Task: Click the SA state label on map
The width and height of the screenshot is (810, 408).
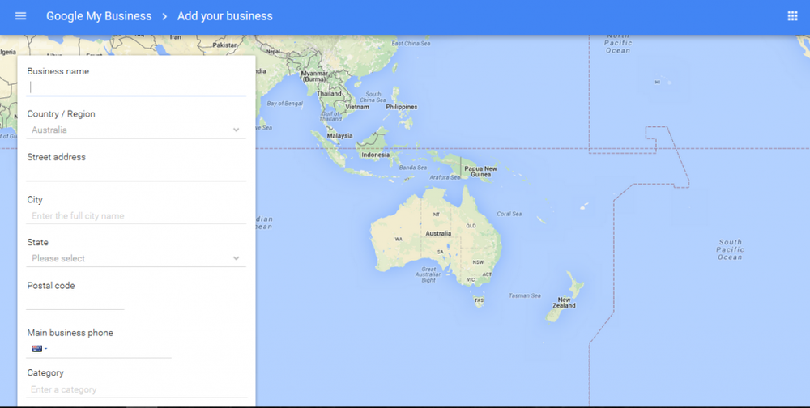Action: 440,252
